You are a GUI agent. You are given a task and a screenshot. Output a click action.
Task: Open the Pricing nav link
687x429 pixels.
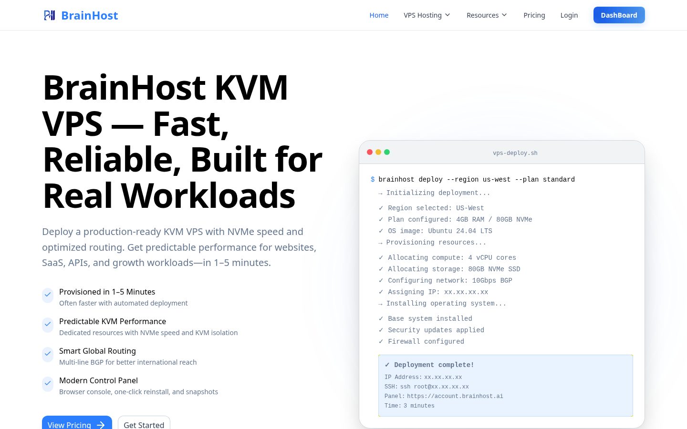point(534,15)
